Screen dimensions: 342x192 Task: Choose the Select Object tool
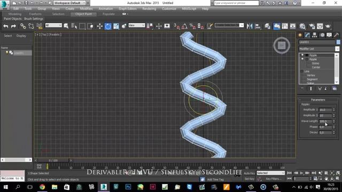pyautogui.click(x=66, y=26)
